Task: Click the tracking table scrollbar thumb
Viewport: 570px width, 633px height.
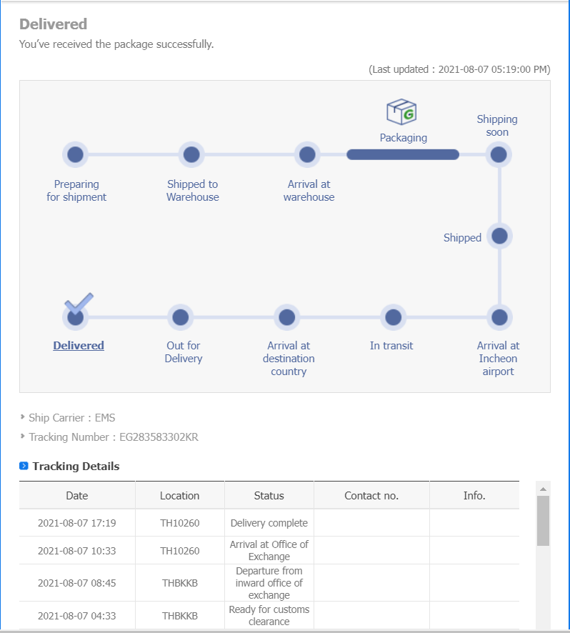Action: click(543, 522)
